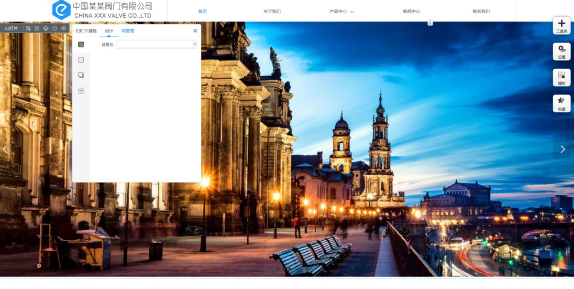Switch to the 设计 tab
Image resolution: width=574 pixels, height=289 pixels.
pyautogui.click(x=109, y=31)
